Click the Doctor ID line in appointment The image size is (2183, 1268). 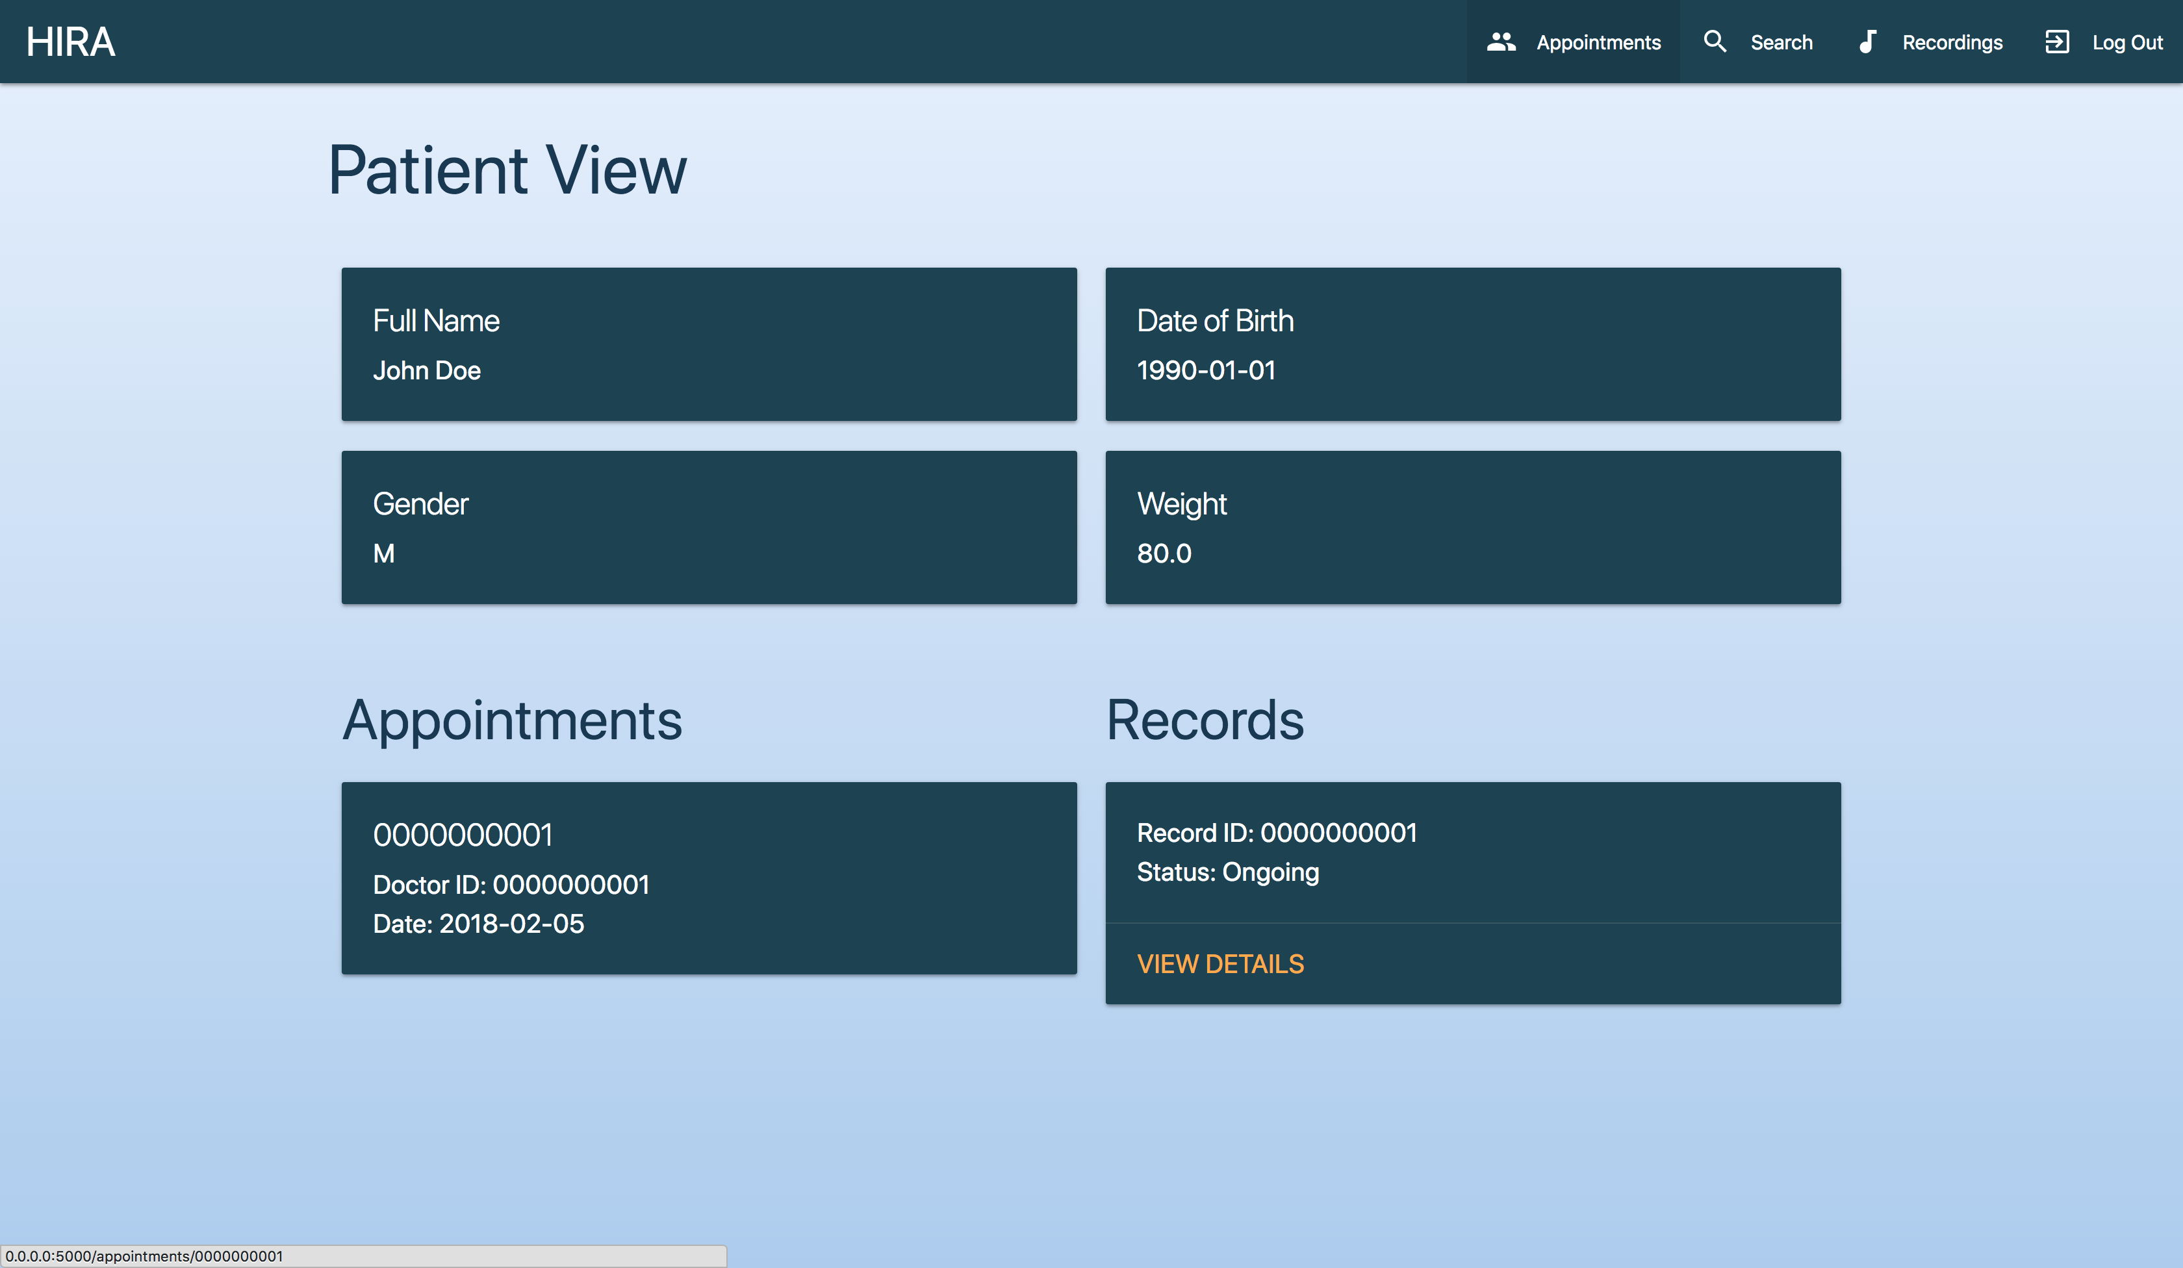[x=511, y=884]
